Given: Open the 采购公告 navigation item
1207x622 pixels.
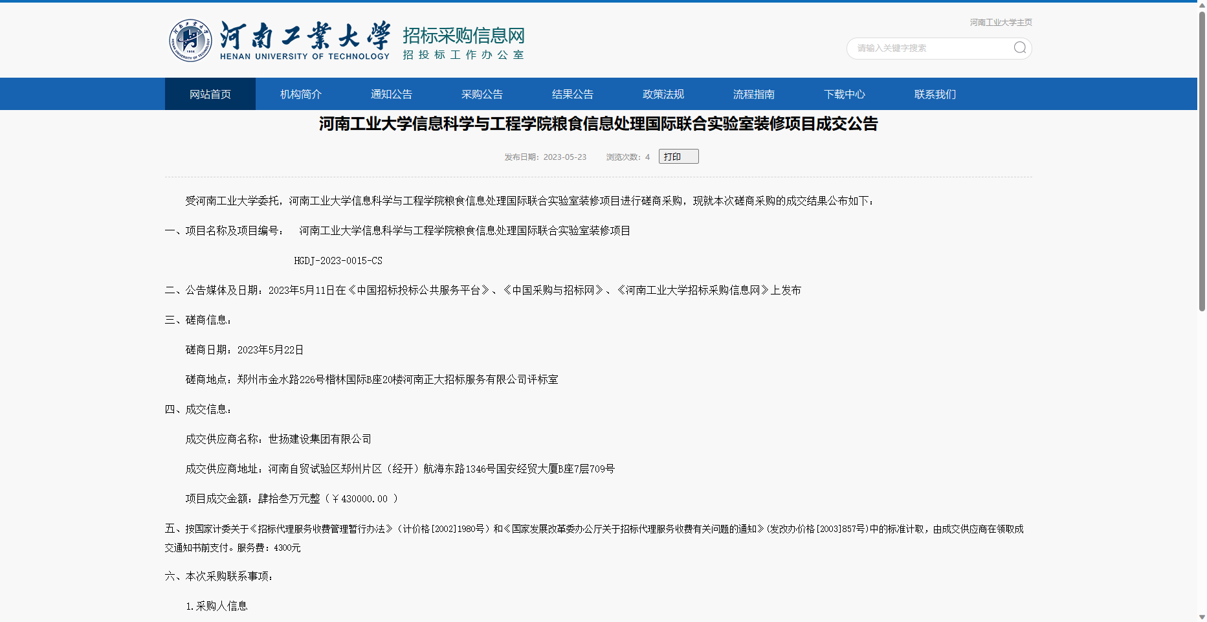Looking at the screenshot, I should point(482,94).
